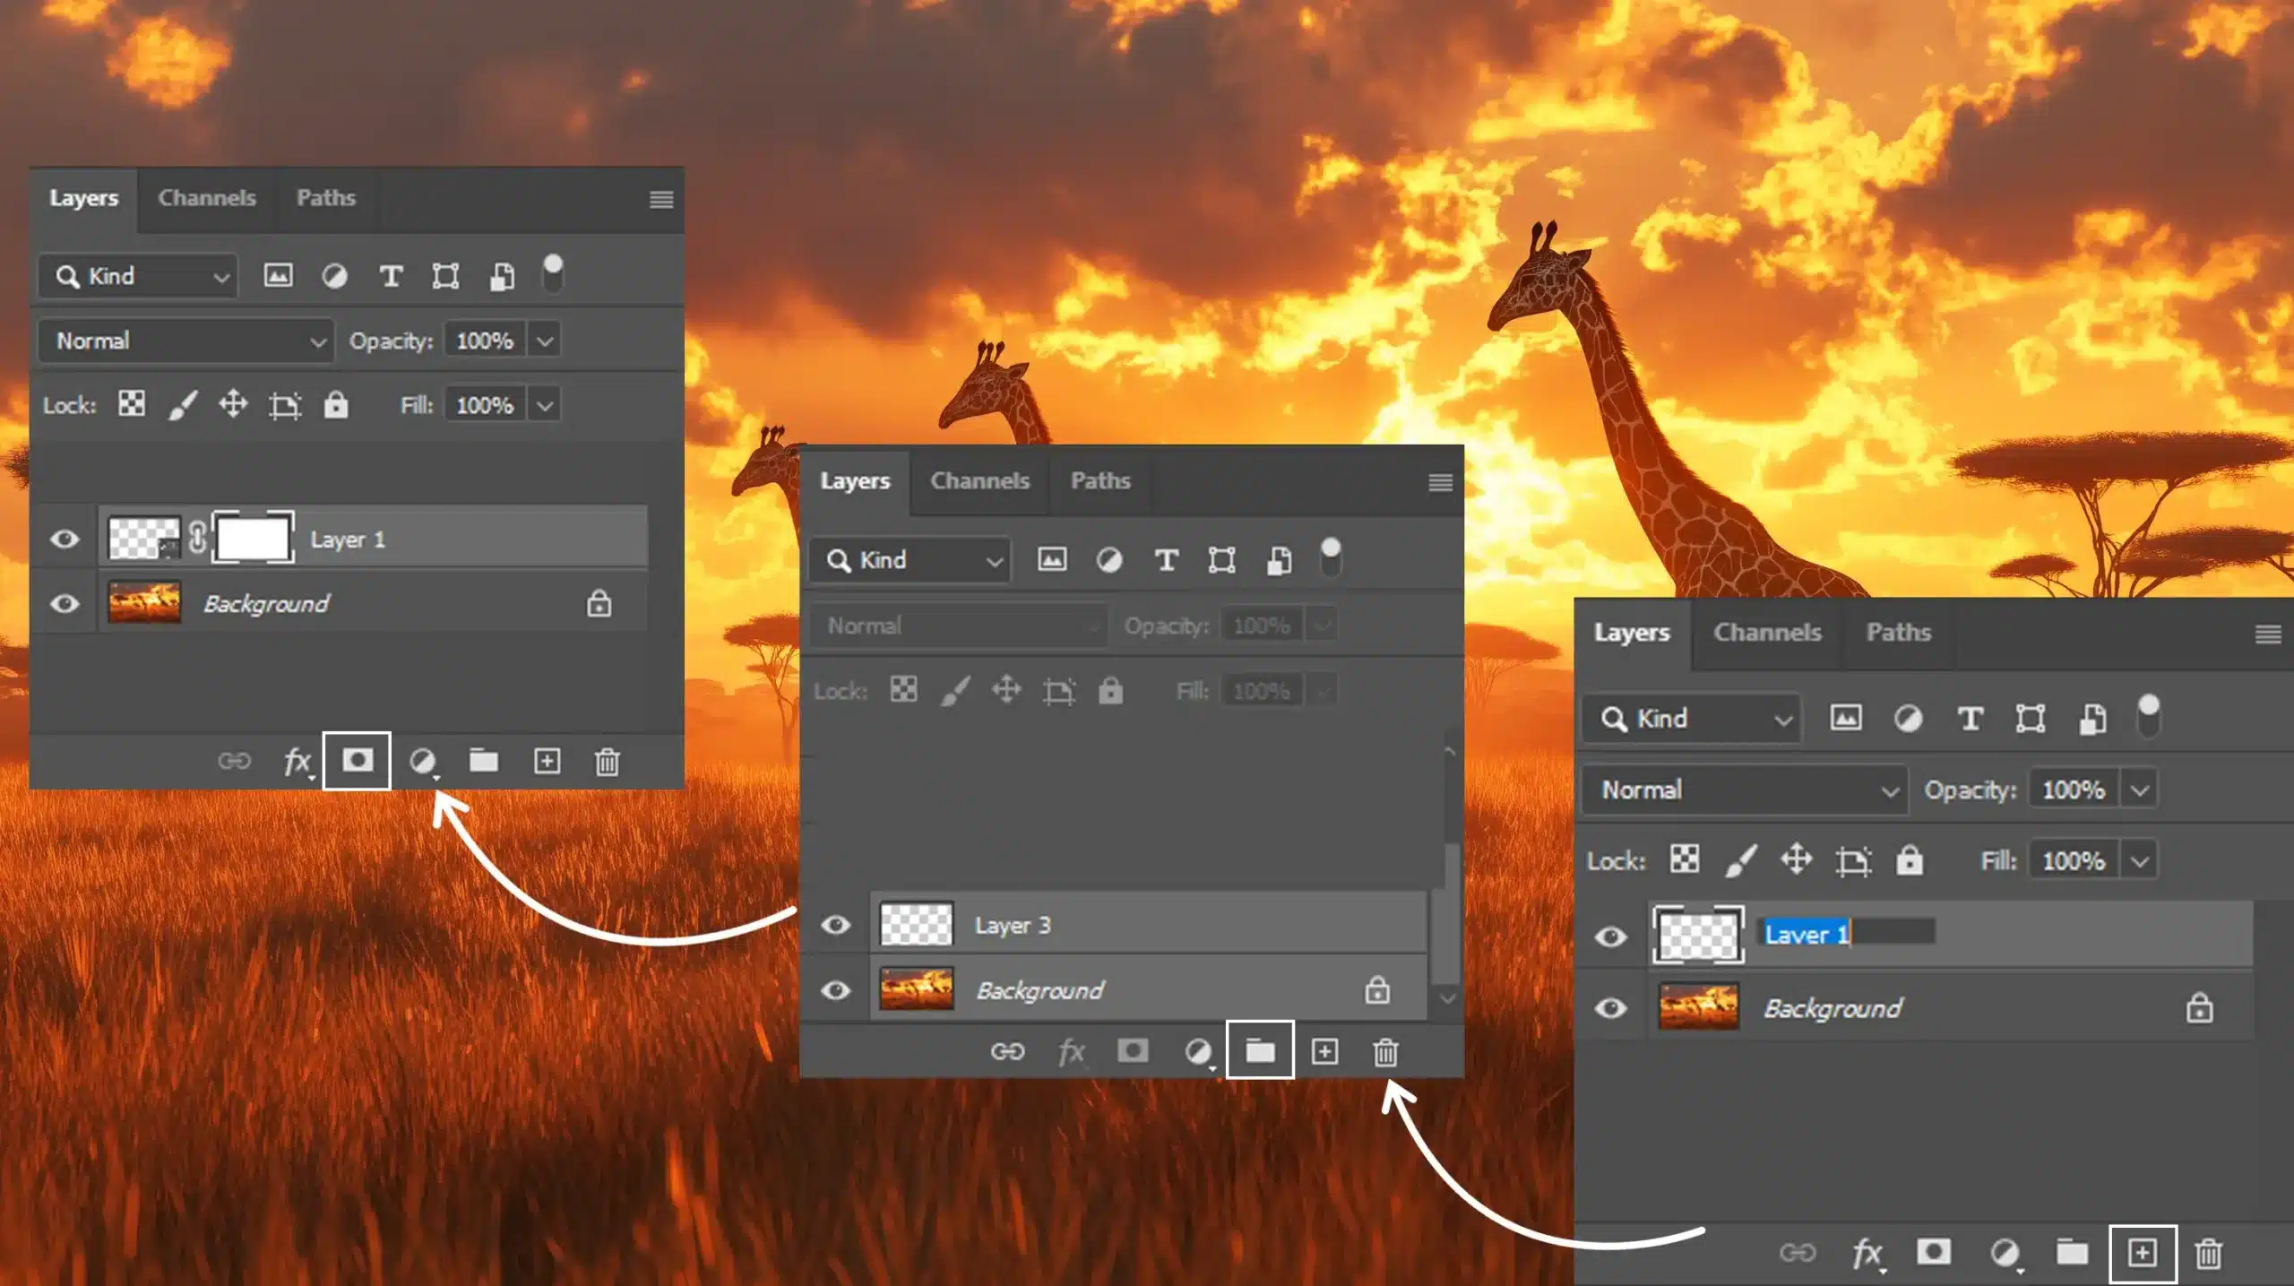
Task: Hide the Background layer in left panel
Action: (63, 604)
